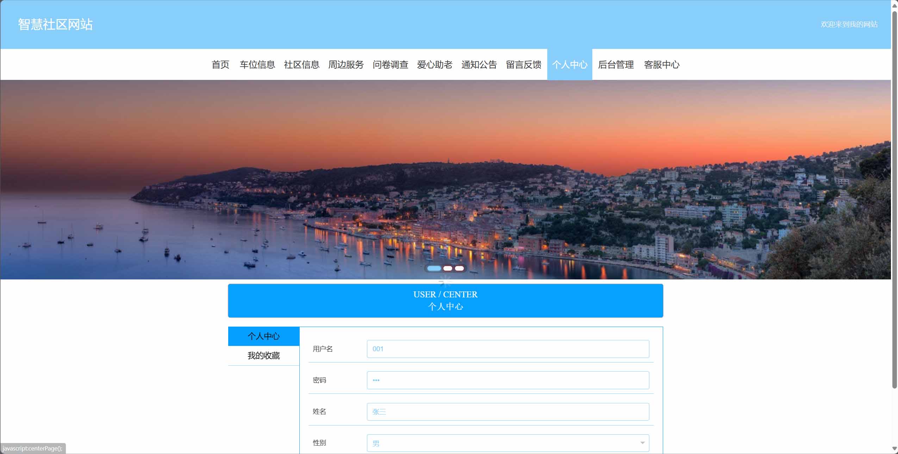Open 社区信息 navigation item
The image size is (898, 454).
point(302,64)
